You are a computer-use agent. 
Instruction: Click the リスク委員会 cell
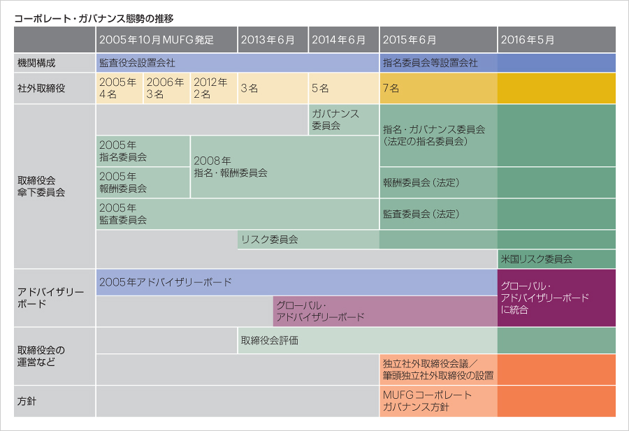point(426,240)
